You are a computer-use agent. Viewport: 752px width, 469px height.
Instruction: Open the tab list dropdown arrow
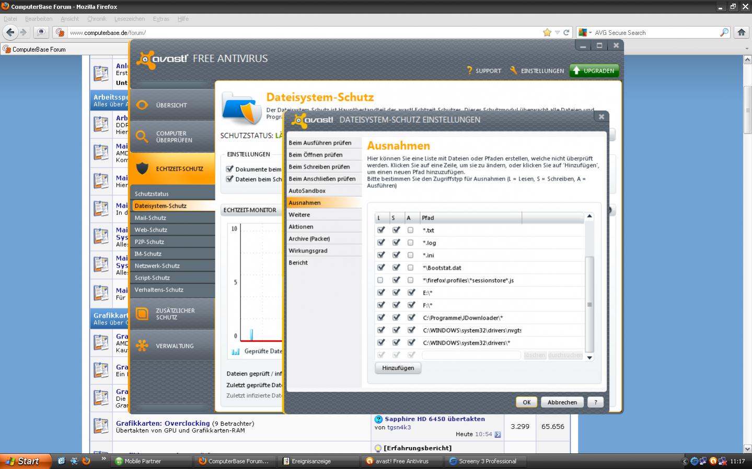(x=747, y=49)
